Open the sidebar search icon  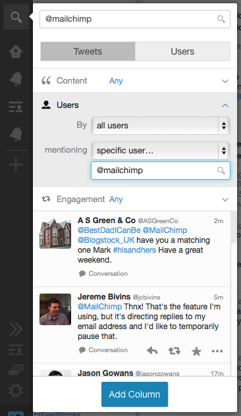pyautogui.click(x=16, y=17)
